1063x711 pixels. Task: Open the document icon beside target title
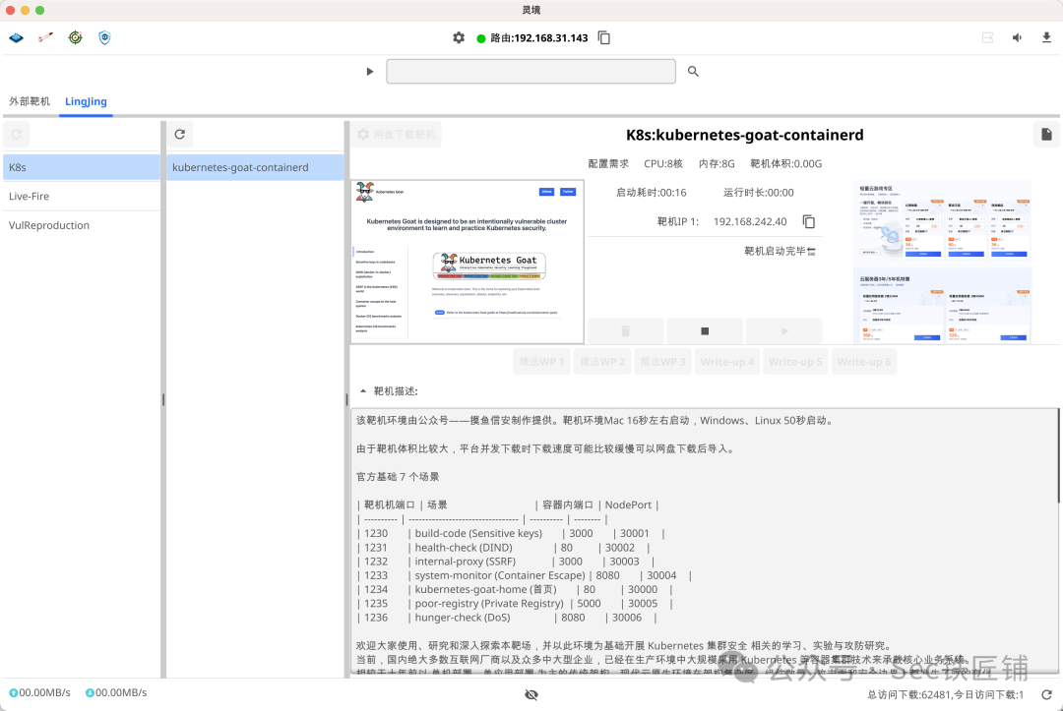(1046, 134)
